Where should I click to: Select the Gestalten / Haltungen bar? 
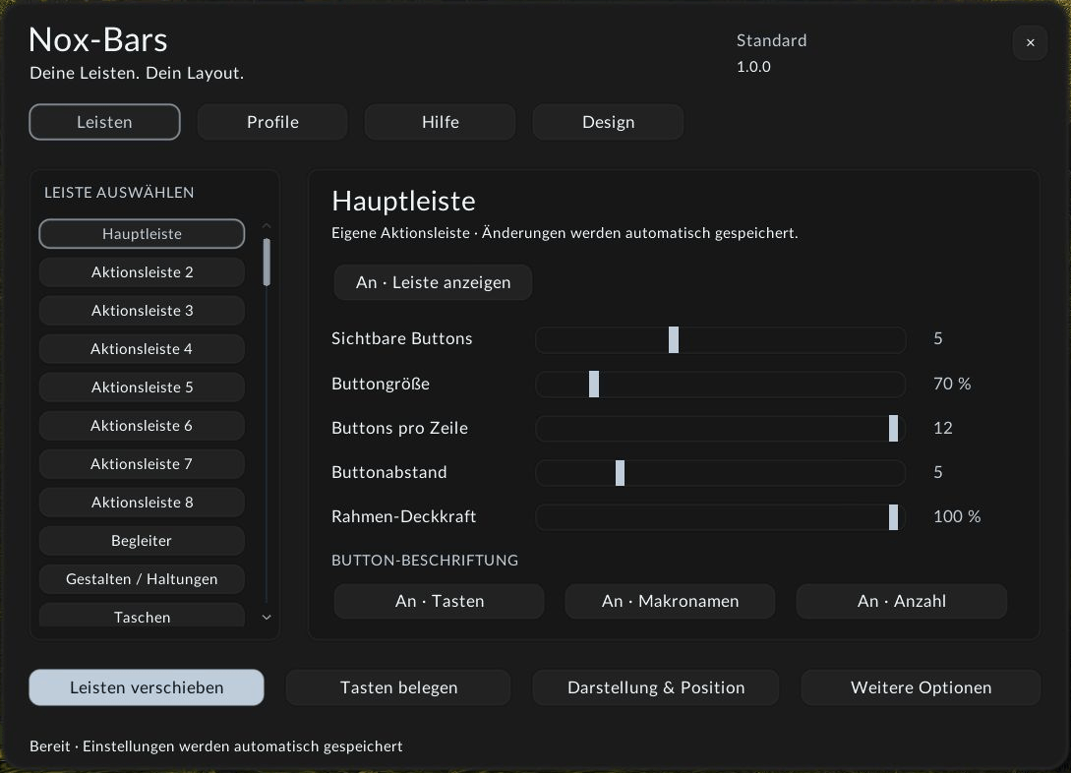point(142,578)
